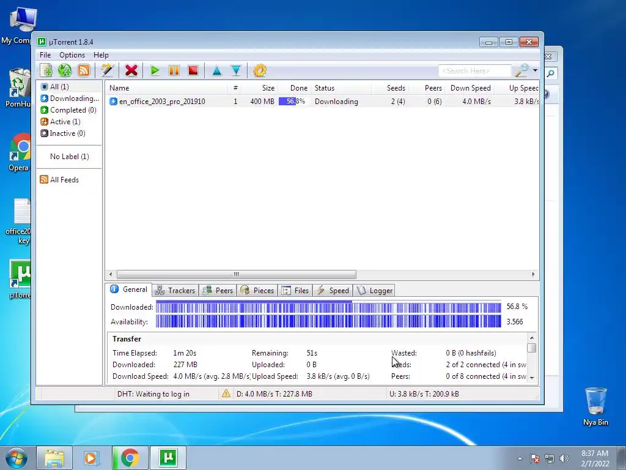Click the volume speaker tray icon

coord(564,458)
